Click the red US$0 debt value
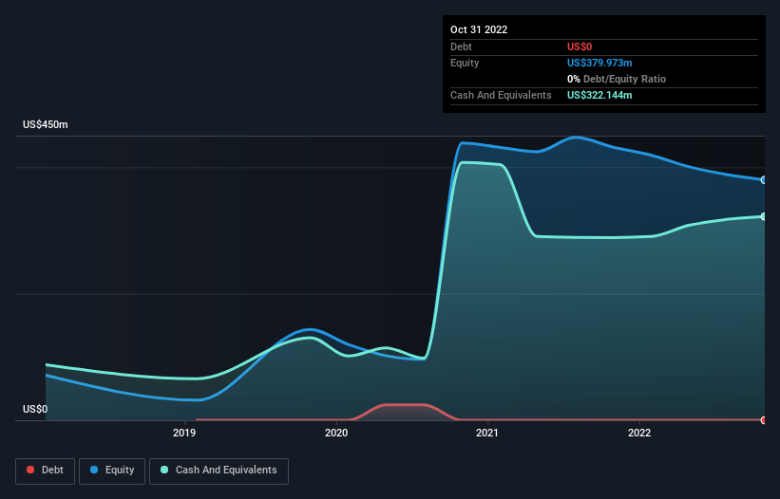780x499 pixels. [580, 46]
